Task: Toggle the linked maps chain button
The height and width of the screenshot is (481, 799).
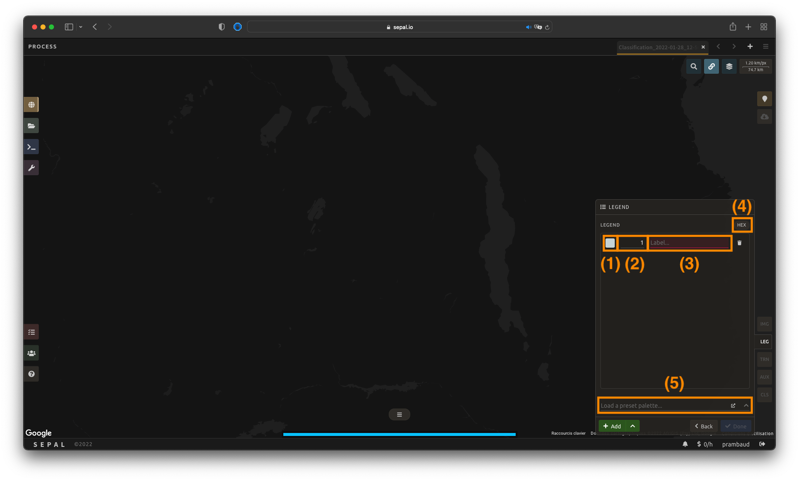Action: tap(711, 66)
